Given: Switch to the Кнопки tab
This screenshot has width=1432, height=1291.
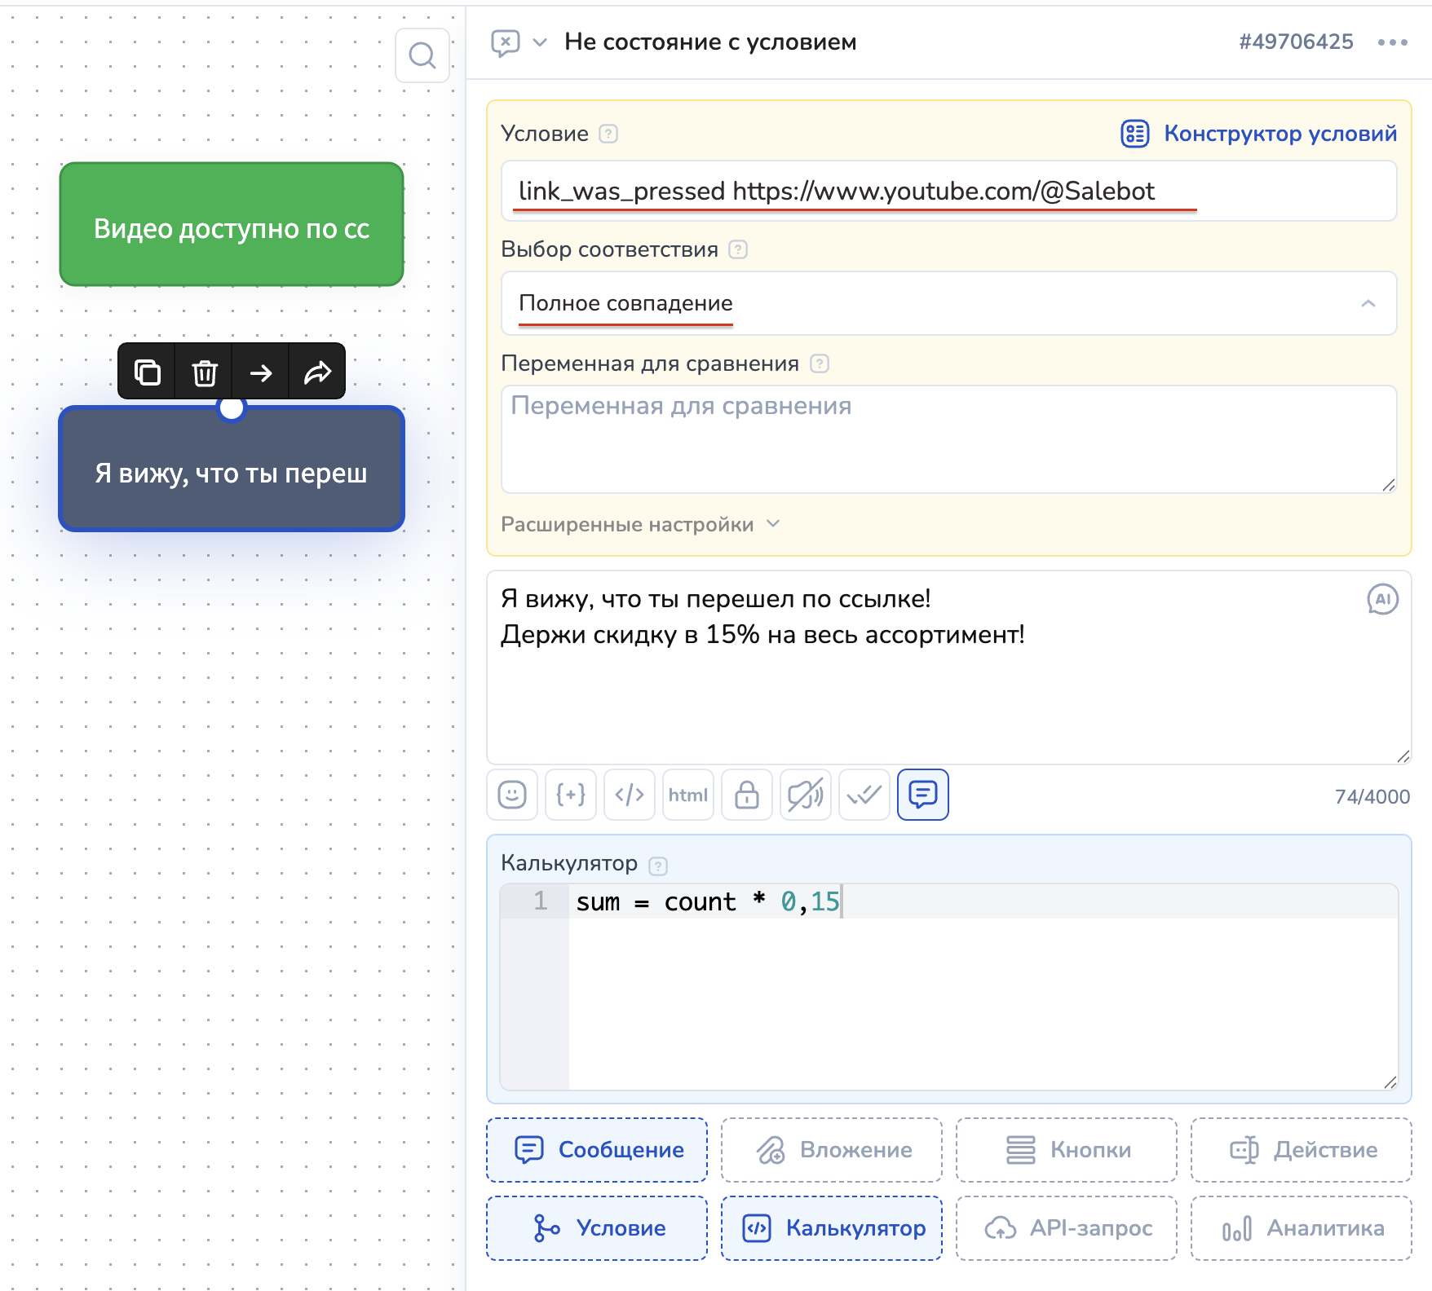Looking at the screenshot, I should point(1067,1150).
